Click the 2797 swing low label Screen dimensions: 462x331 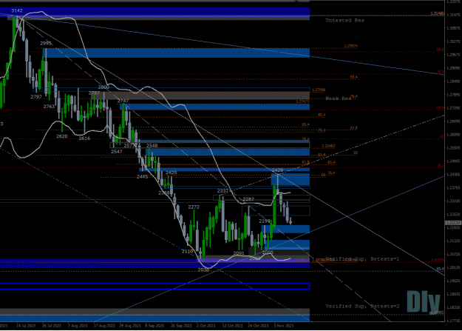(36, 97)
